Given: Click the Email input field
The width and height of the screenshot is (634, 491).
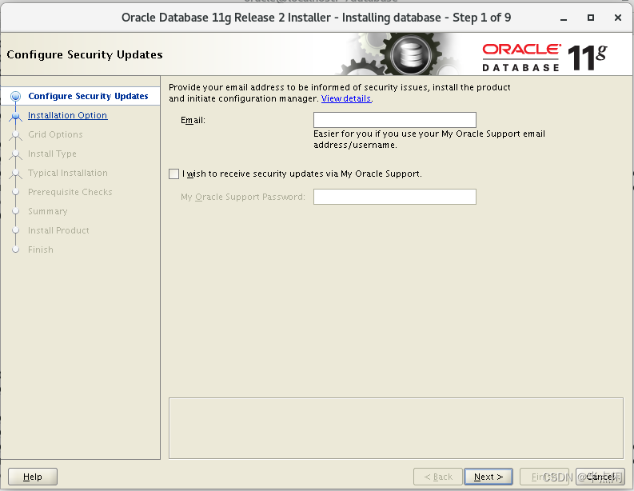Looking at the screenshot, I should (395, 120).
